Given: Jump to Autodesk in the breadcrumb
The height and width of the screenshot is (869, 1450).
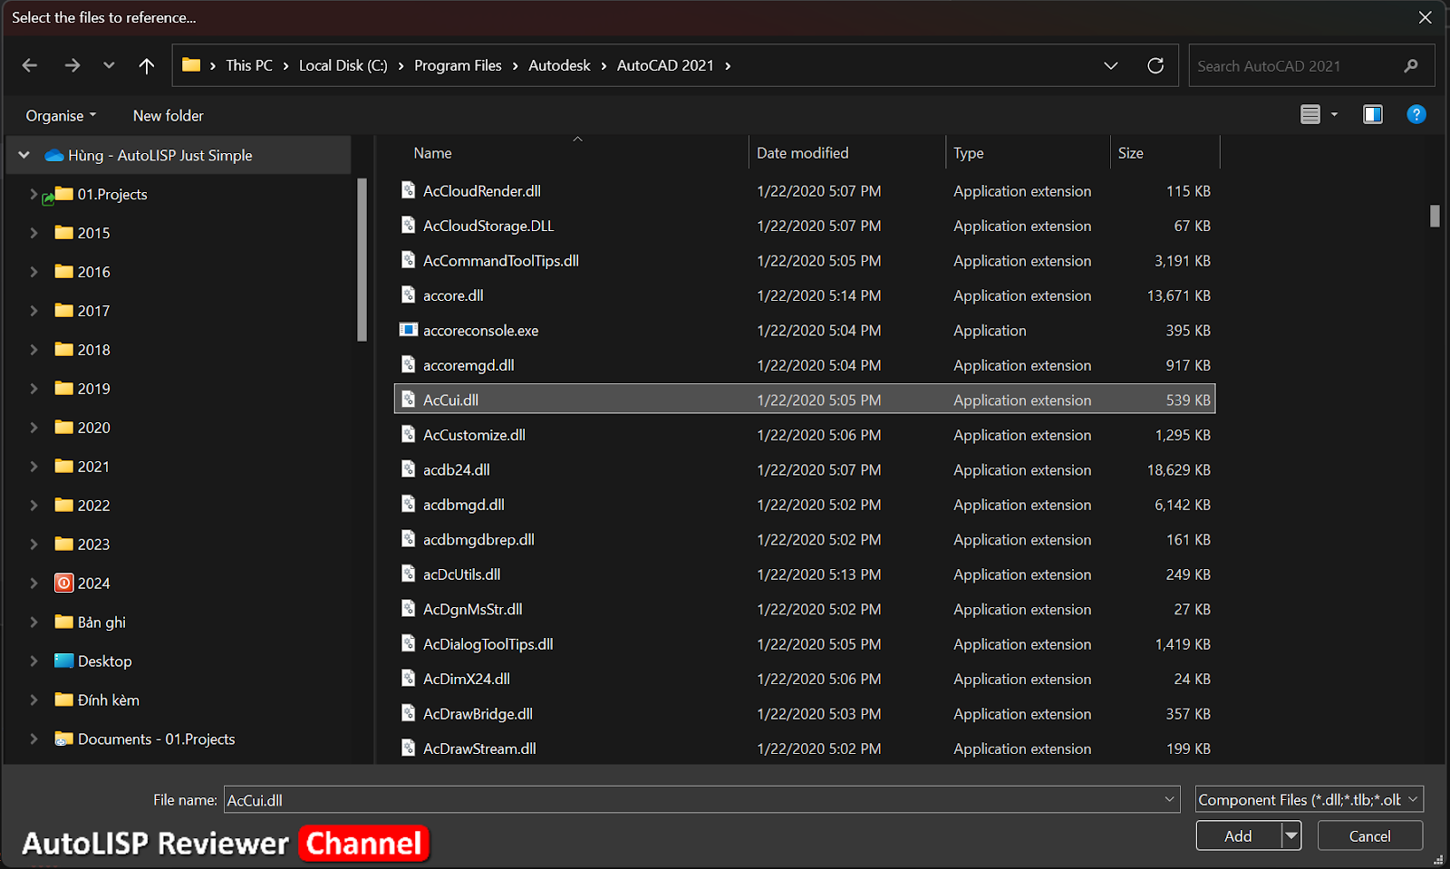Looking at the screenshot, I should coord(559,65).
